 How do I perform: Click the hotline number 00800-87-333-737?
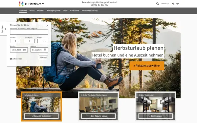click(99, 5)
